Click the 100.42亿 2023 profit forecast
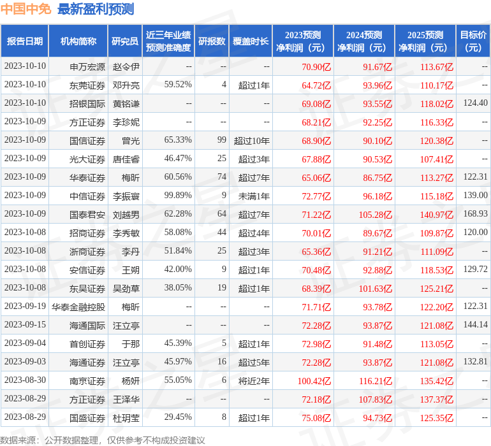The height and width of the screenshot is (446, 491). coord(314,381)
